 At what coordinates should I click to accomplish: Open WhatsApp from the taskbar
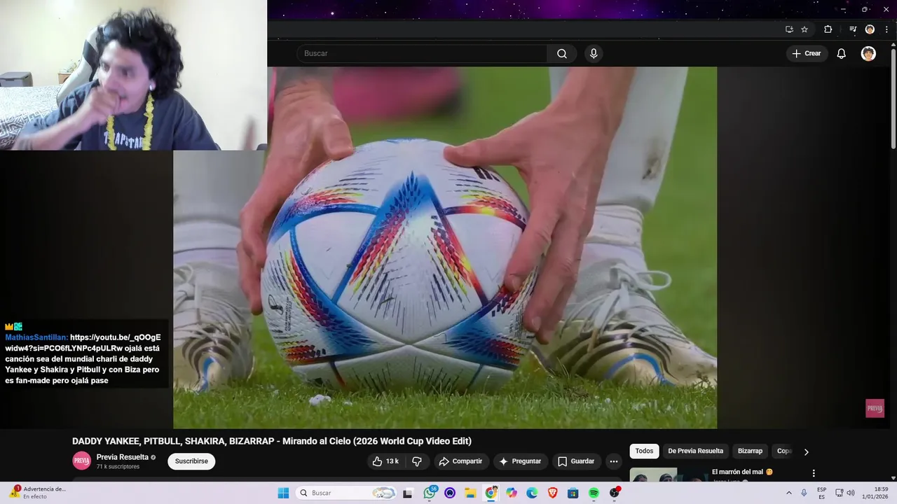click(430, 493)
